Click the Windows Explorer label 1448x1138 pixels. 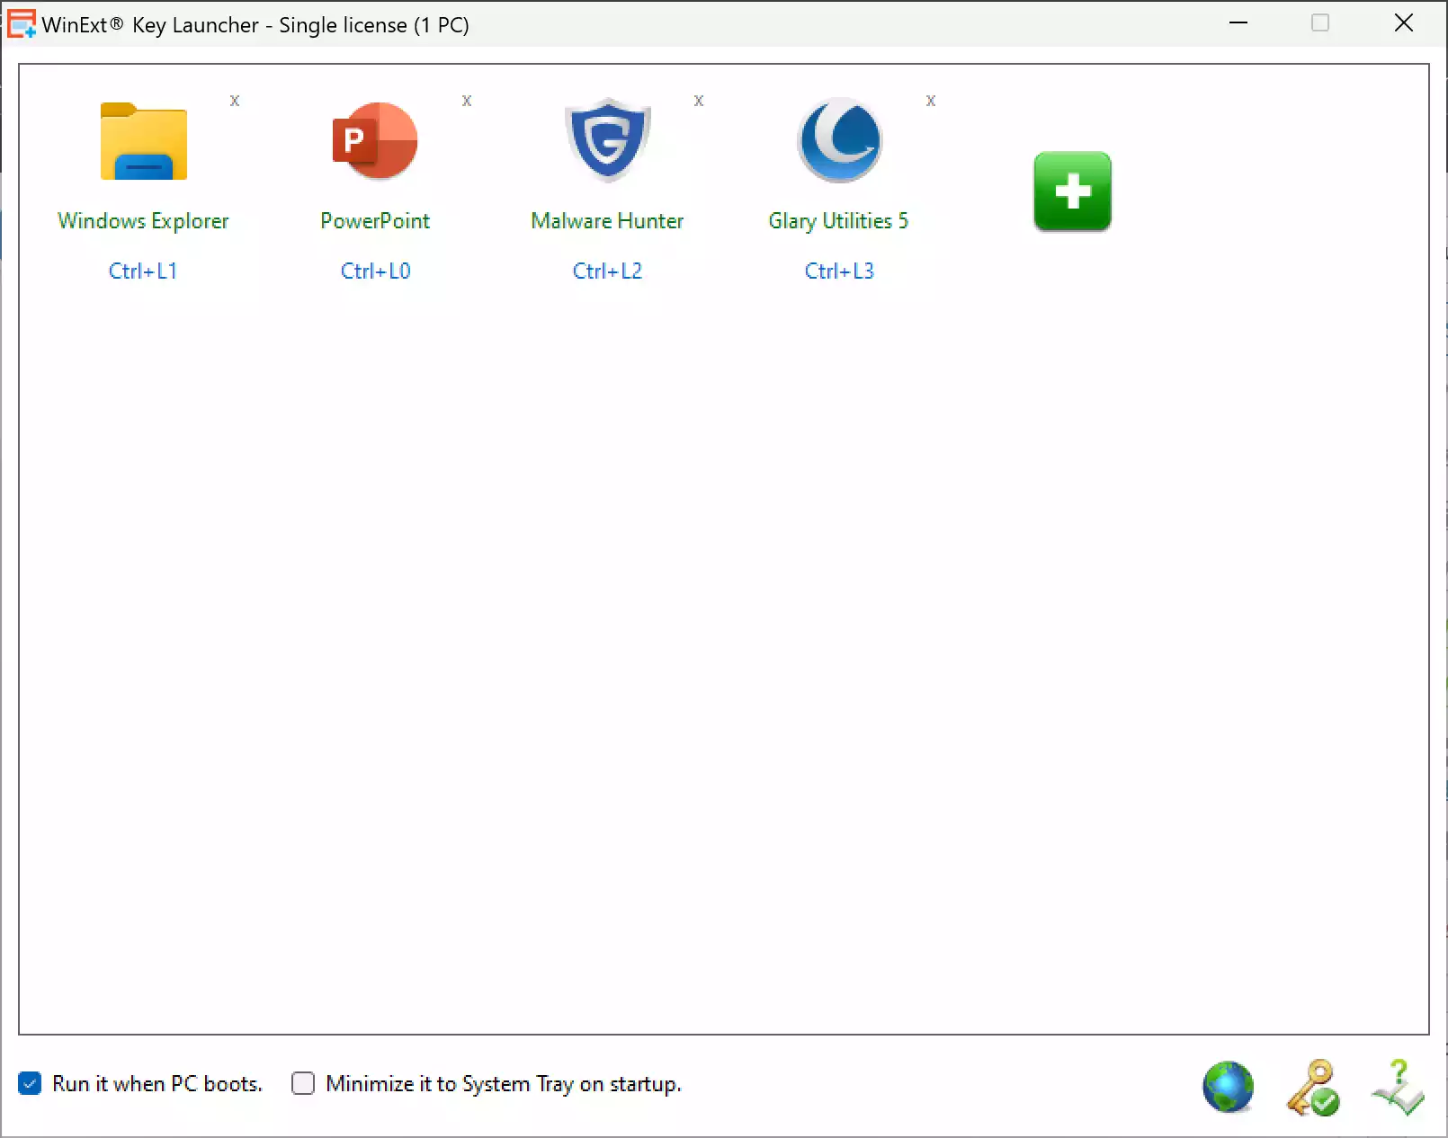[x=143, y=221]
